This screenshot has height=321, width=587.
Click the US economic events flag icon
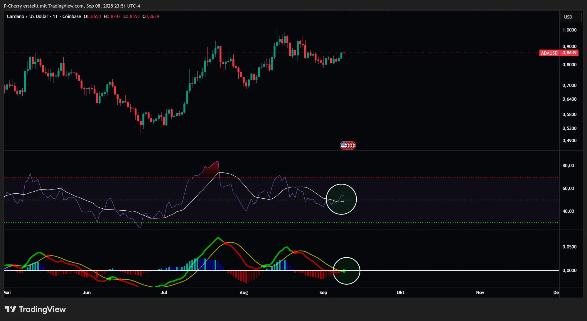click(x=344, y=145)
